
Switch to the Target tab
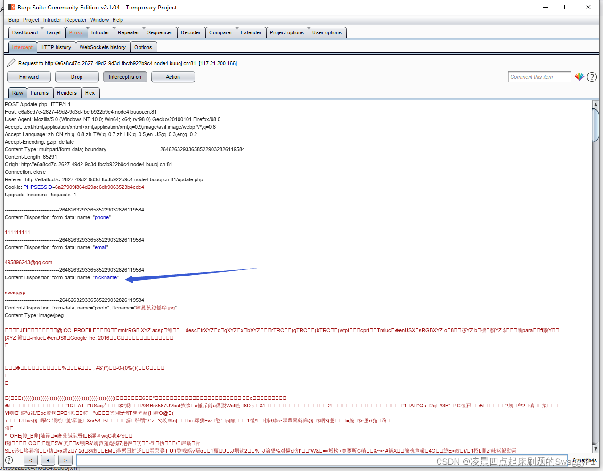[x=53, y=32]
